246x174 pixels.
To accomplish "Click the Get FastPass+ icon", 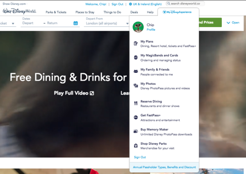I will coord(136,118).
